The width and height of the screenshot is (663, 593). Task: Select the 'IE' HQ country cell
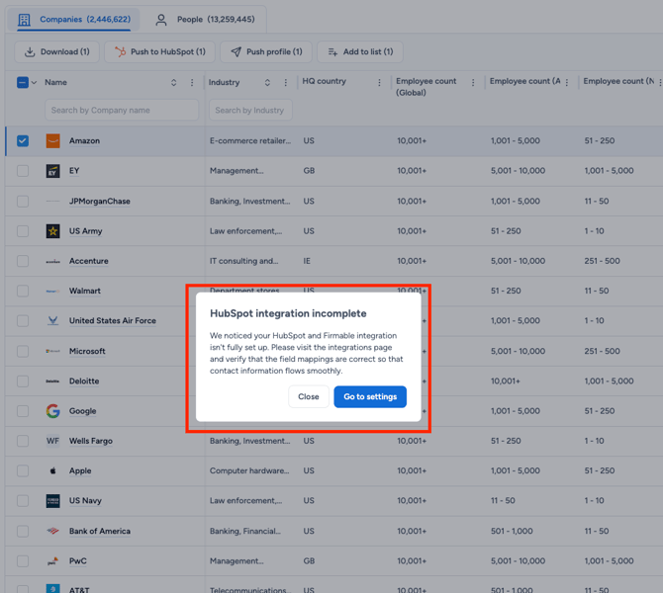tap(307, 261)
